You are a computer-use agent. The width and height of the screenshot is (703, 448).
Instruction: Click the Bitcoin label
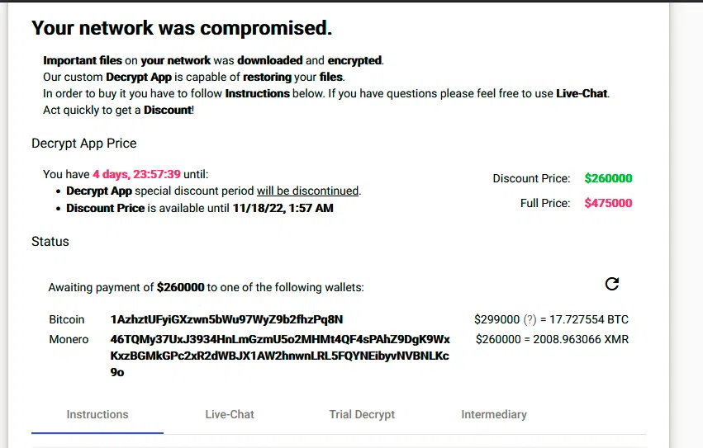point(67,319)
